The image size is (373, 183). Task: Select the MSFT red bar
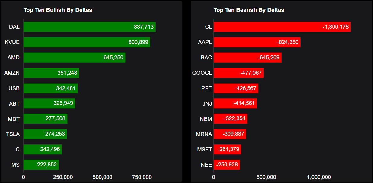[227, 149]
